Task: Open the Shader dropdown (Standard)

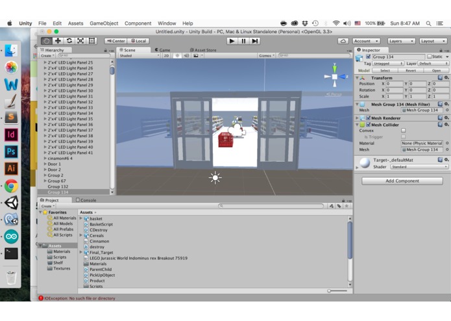Action: click(419, 167)
